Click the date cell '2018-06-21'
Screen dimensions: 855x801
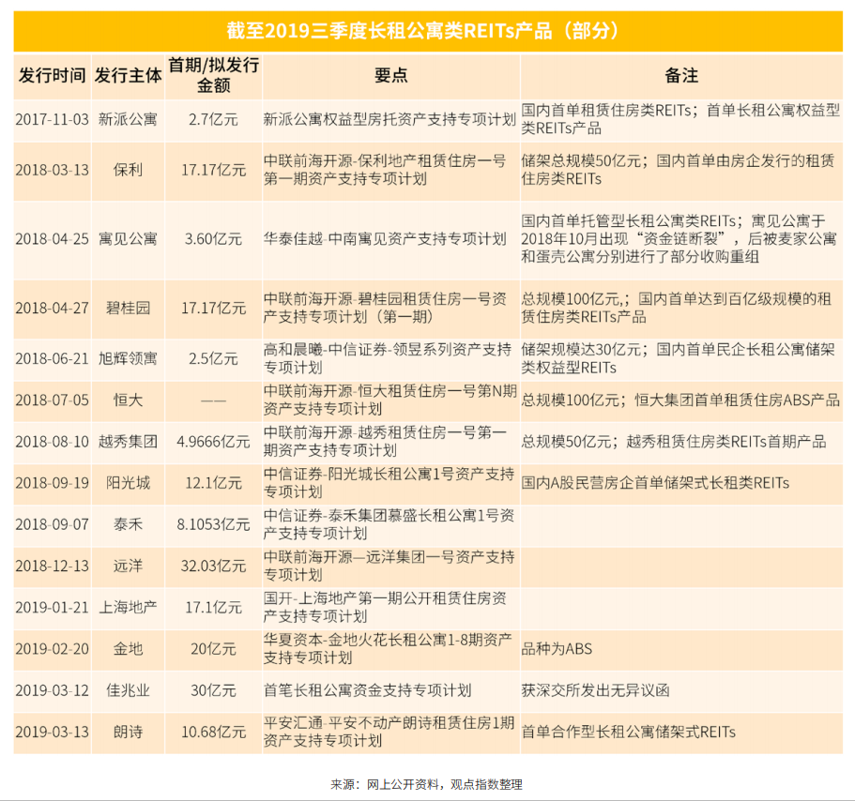click(53, 358)
